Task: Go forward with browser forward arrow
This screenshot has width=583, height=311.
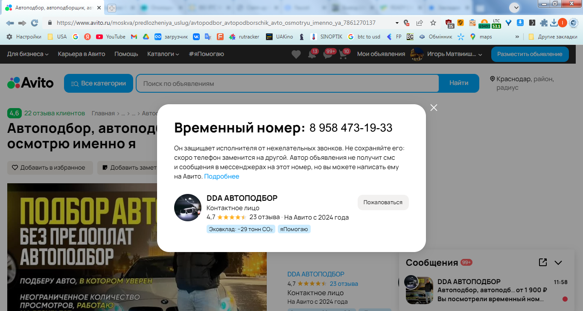Action: pyautogui.click(x=22, y=23)
